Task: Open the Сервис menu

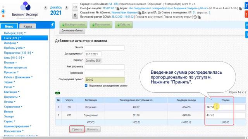Action: coord(9,121)
